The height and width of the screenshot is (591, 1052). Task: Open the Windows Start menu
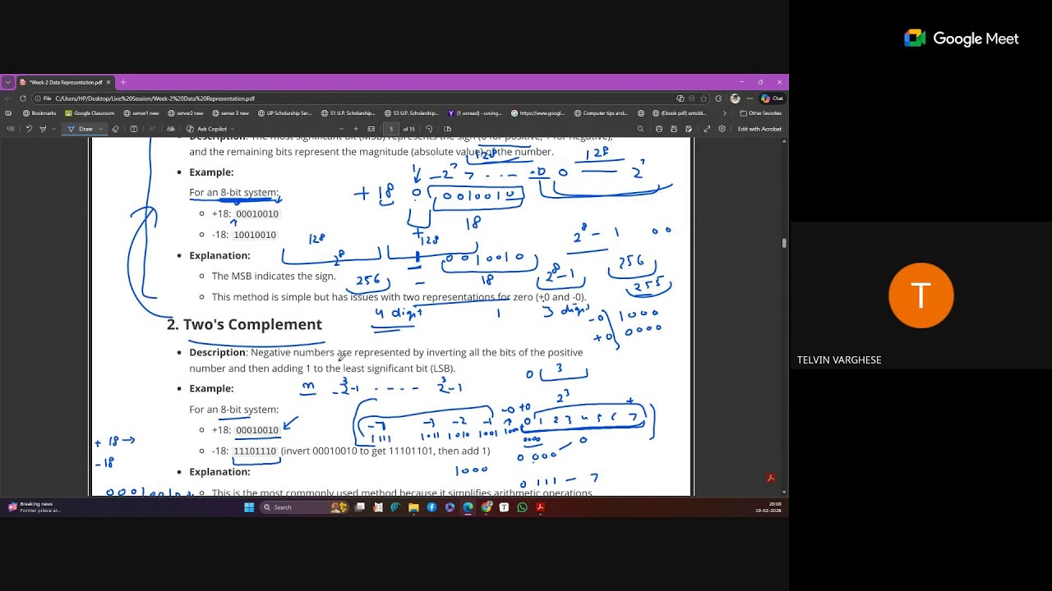click(249, 507)
